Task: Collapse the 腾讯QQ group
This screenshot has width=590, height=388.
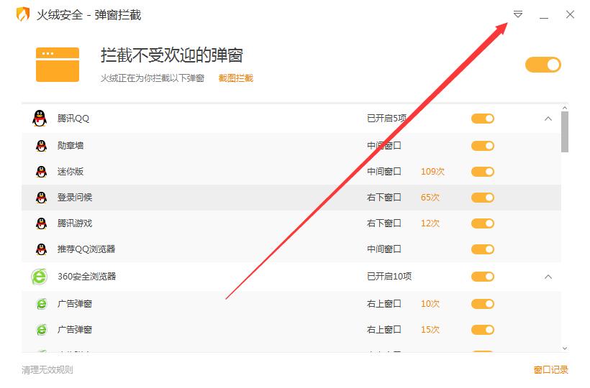Action: tap(548, 119)
